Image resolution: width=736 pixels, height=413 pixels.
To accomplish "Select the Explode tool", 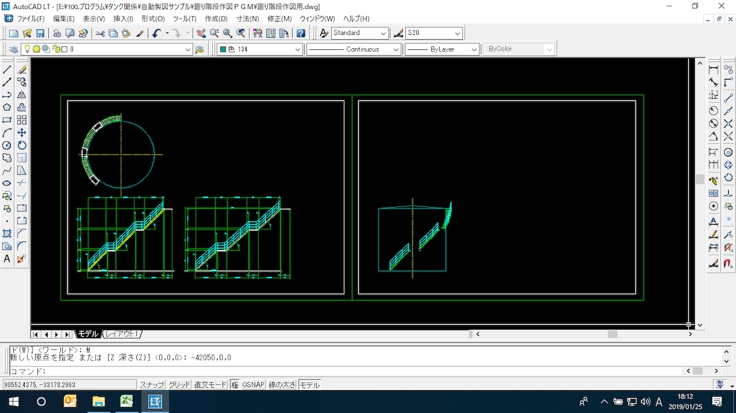I will [22, 259].
